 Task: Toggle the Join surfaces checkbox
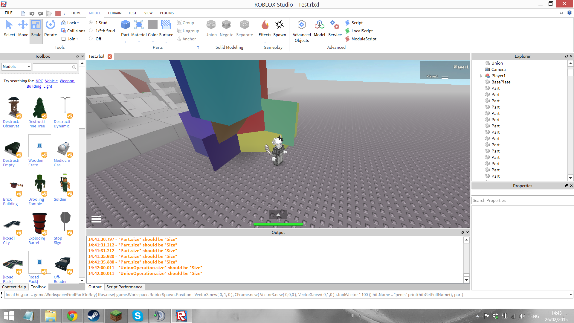click(63, 39)
